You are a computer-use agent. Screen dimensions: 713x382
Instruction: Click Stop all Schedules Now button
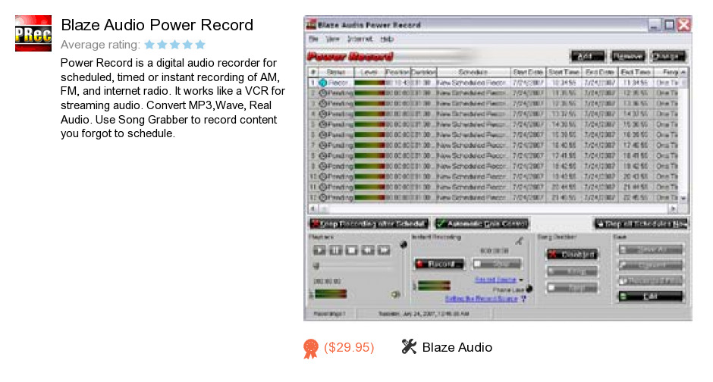tap(641, 224)
